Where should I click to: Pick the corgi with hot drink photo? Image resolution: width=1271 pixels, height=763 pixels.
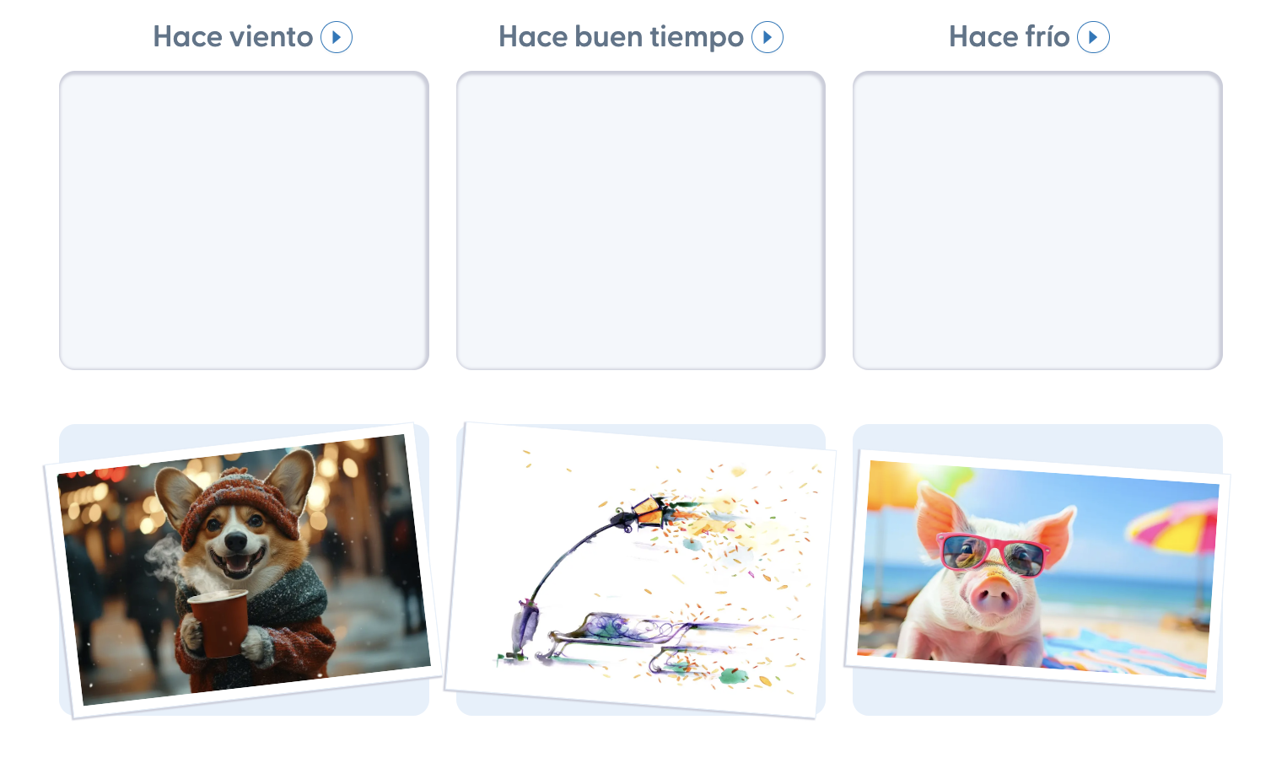(x=243, y=570)
